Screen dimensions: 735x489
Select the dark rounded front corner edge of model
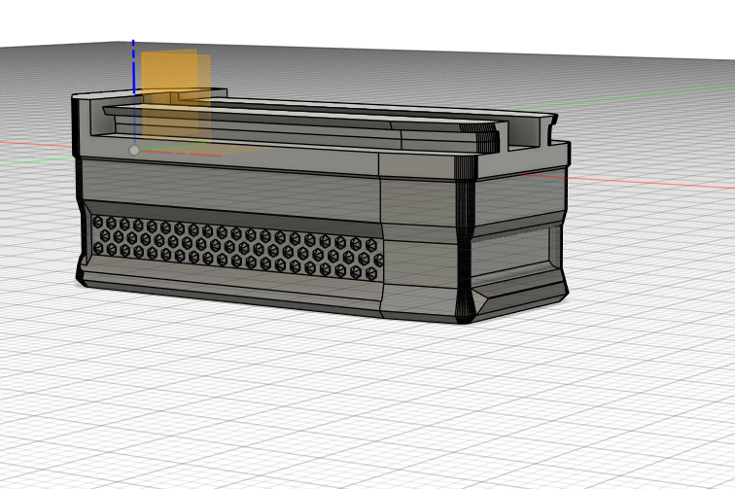coord(466,240)
